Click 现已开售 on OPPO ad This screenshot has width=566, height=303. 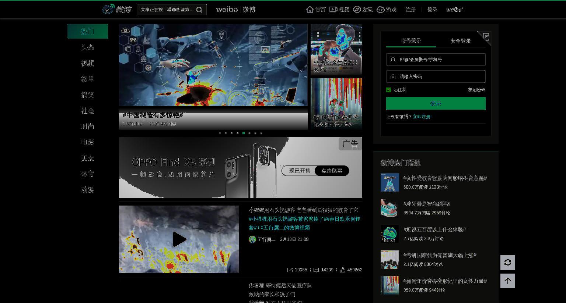click(300, 171)
